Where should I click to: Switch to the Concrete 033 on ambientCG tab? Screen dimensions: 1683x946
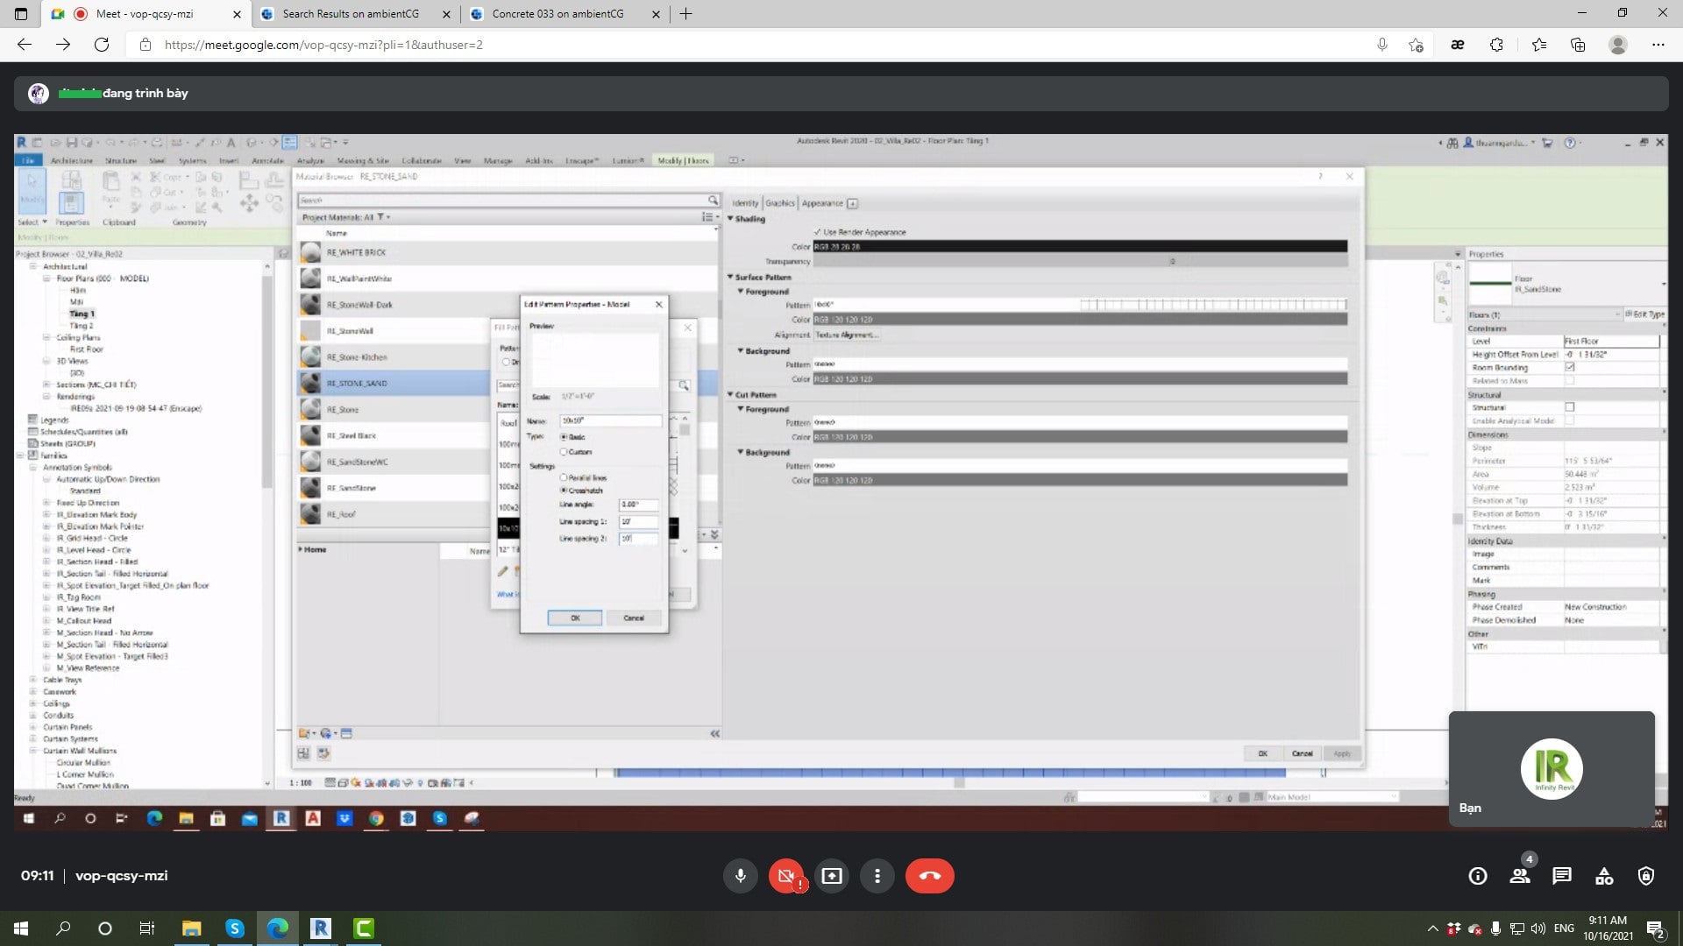pos(557,14)
